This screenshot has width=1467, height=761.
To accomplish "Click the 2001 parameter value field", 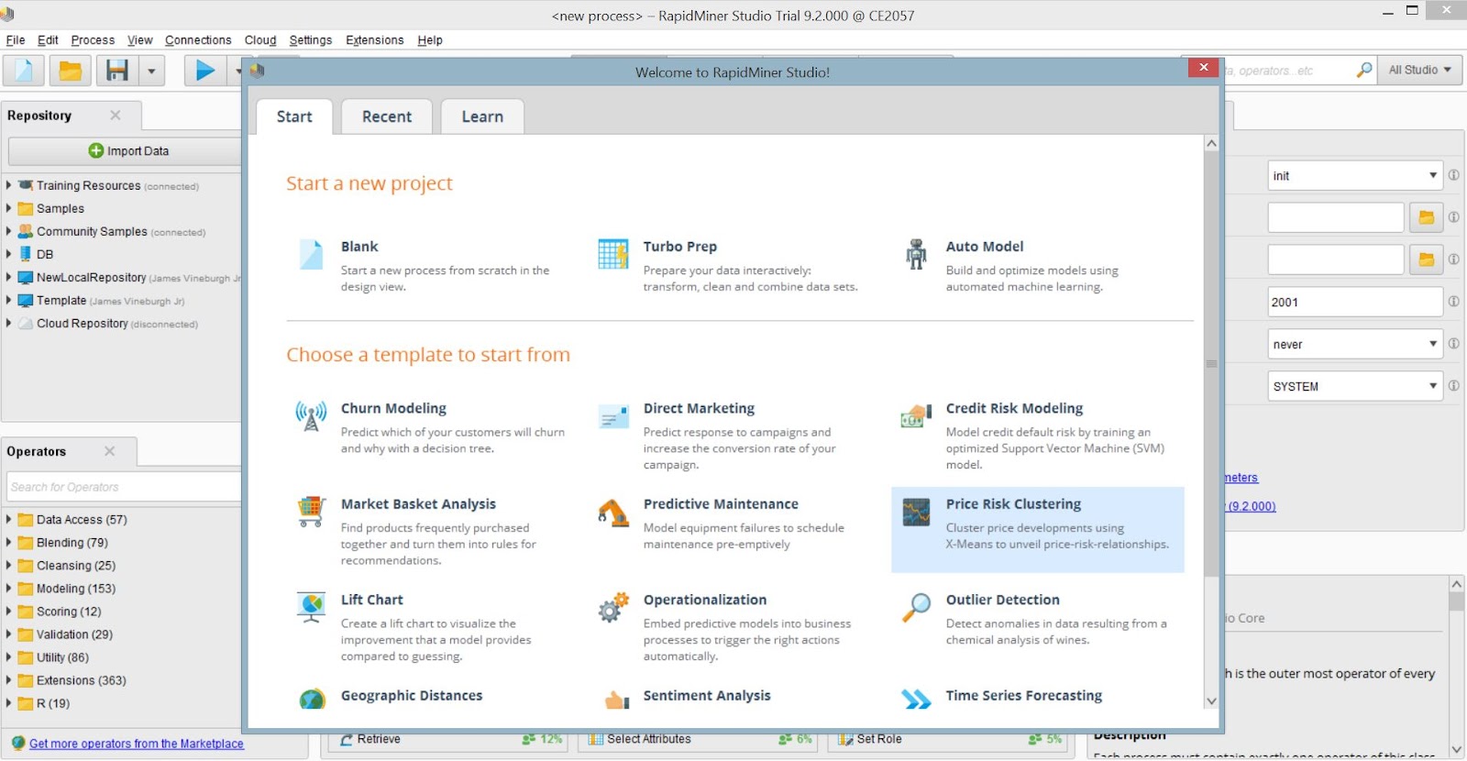I will tap(1355, 302).
